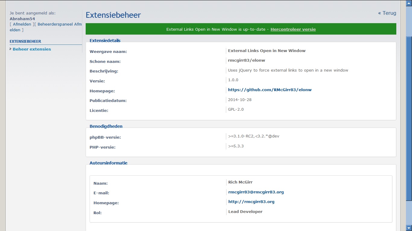Click the Extensiebeheer page heading
The image size is (412, 231).
click(x=113, y=15)
